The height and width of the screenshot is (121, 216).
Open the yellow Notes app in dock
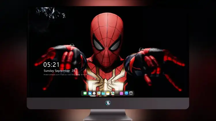(108, 93)
